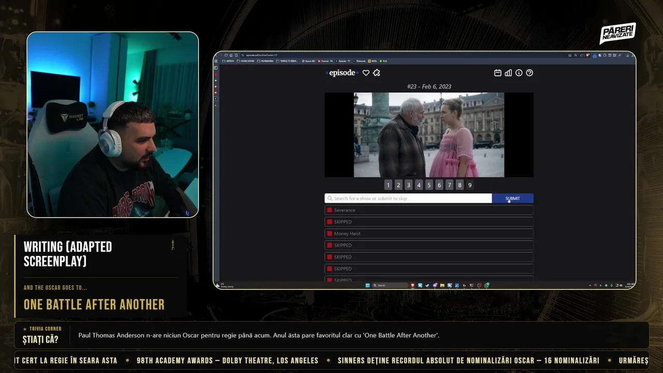Click the puzzle piece icon near the logo

click(377, 73)
